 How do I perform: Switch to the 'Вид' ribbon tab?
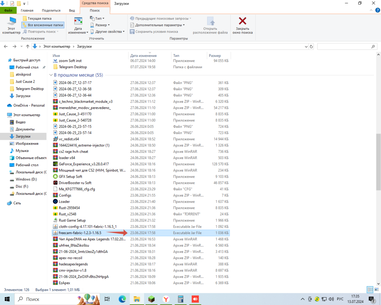72,10
